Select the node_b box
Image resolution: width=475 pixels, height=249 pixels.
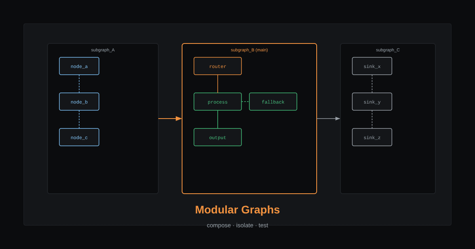tap(79, 102)
